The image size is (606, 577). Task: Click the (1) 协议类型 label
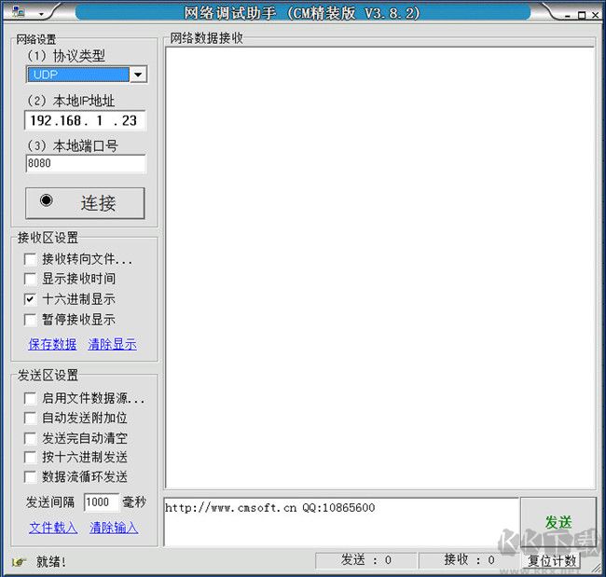coord(66,56)
